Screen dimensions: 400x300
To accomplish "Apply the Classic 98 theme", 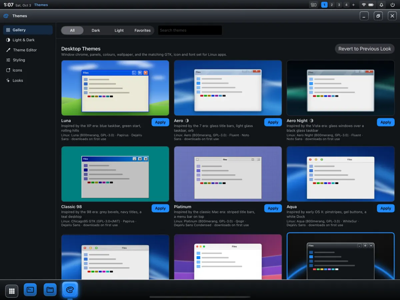I will pos(160,208).
